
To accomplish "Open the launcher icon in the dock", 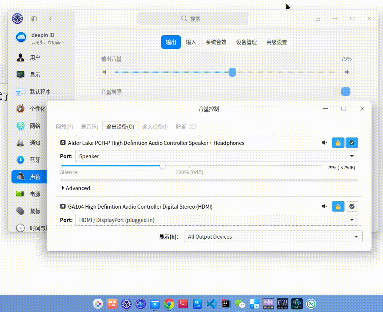I will pos(98,304).
